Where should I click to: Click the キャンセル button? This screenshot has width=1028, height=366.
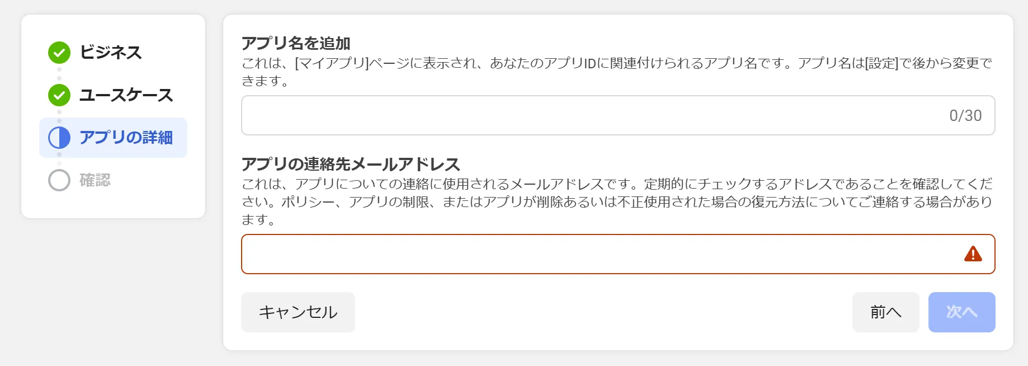coord(298,312)
